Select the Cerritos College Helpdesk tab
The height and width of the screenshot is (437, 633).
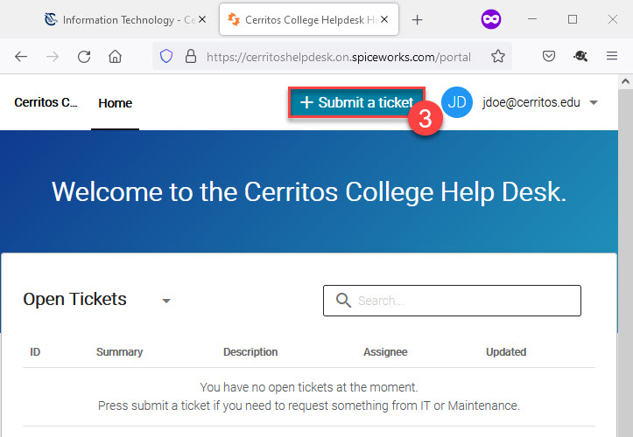[309, 19]
